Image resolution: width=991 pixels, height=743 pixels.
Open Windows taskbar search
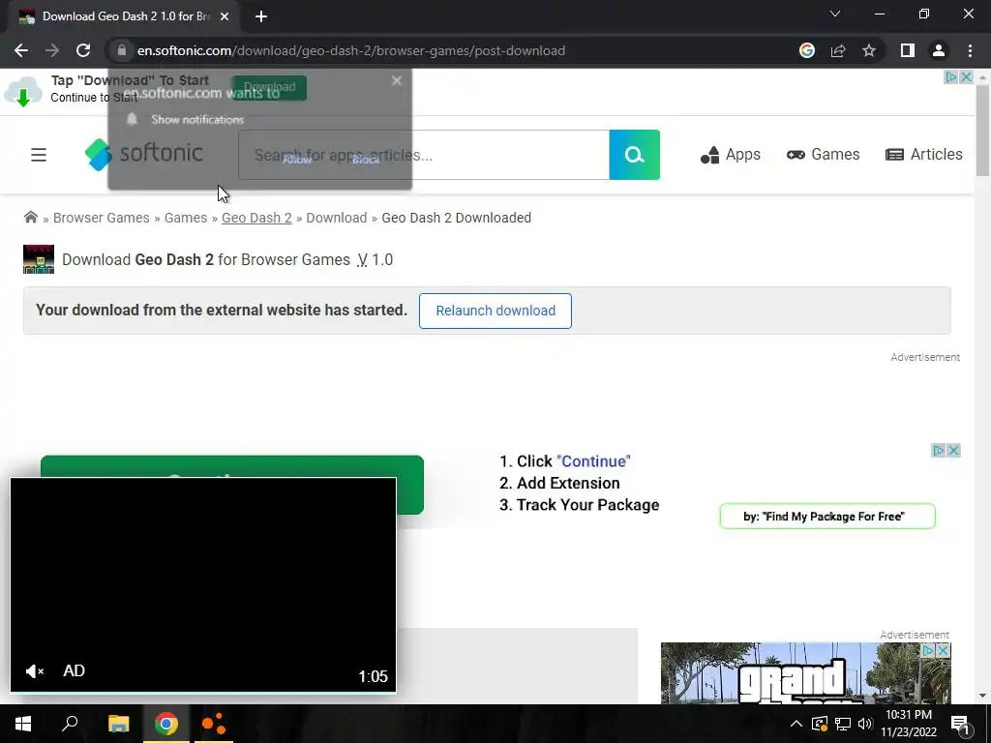click(70, 724)
